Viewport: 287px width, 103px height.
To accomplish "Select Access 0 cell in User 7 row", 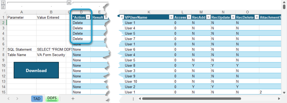I will pyautogui.click(x=182, y=39).
